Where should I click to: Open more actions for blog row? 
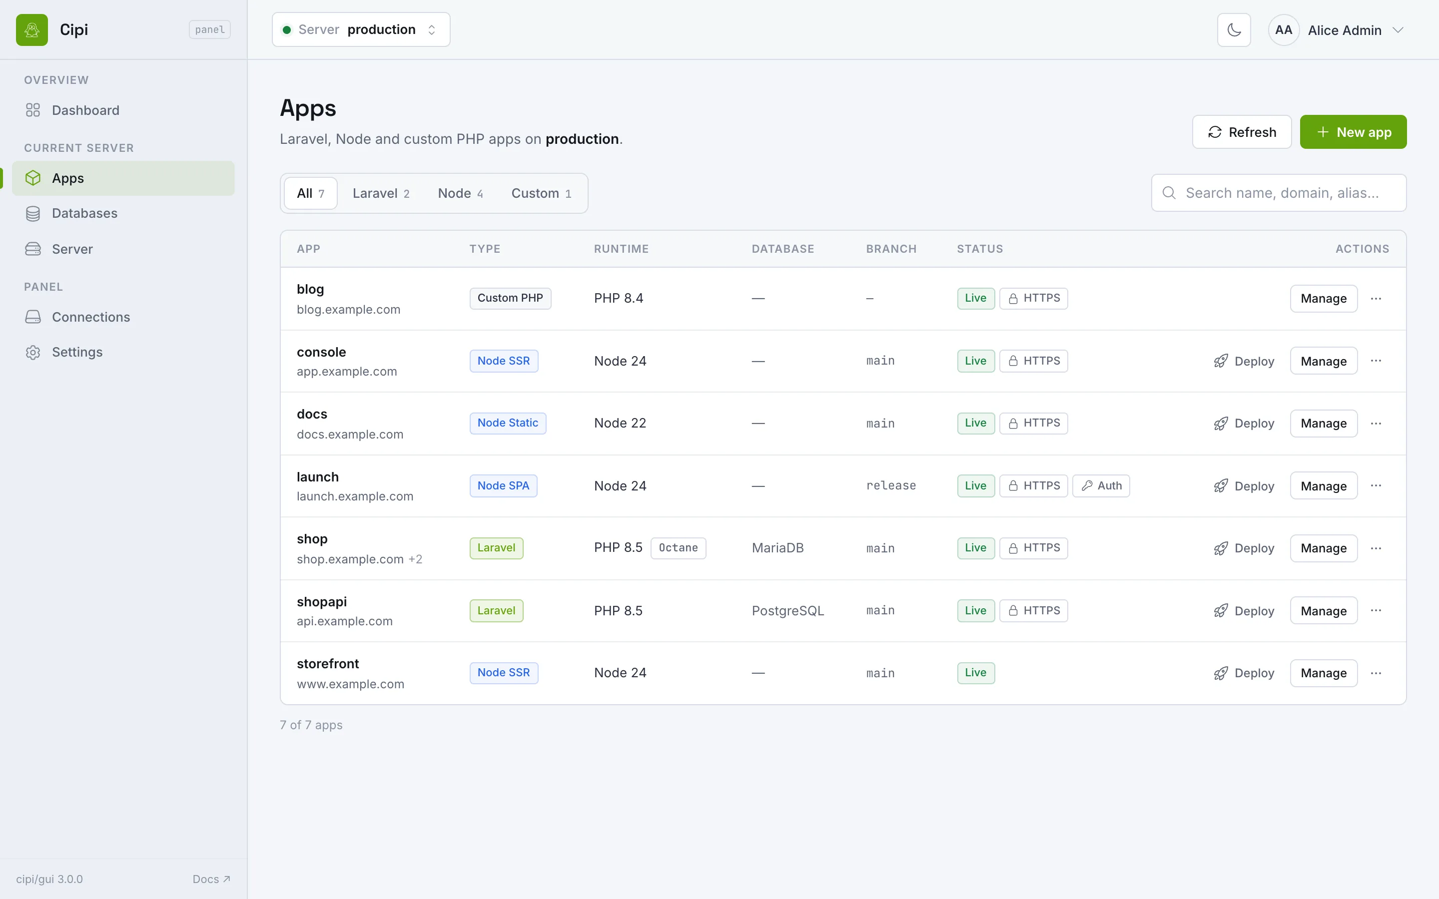(1376, 299)
